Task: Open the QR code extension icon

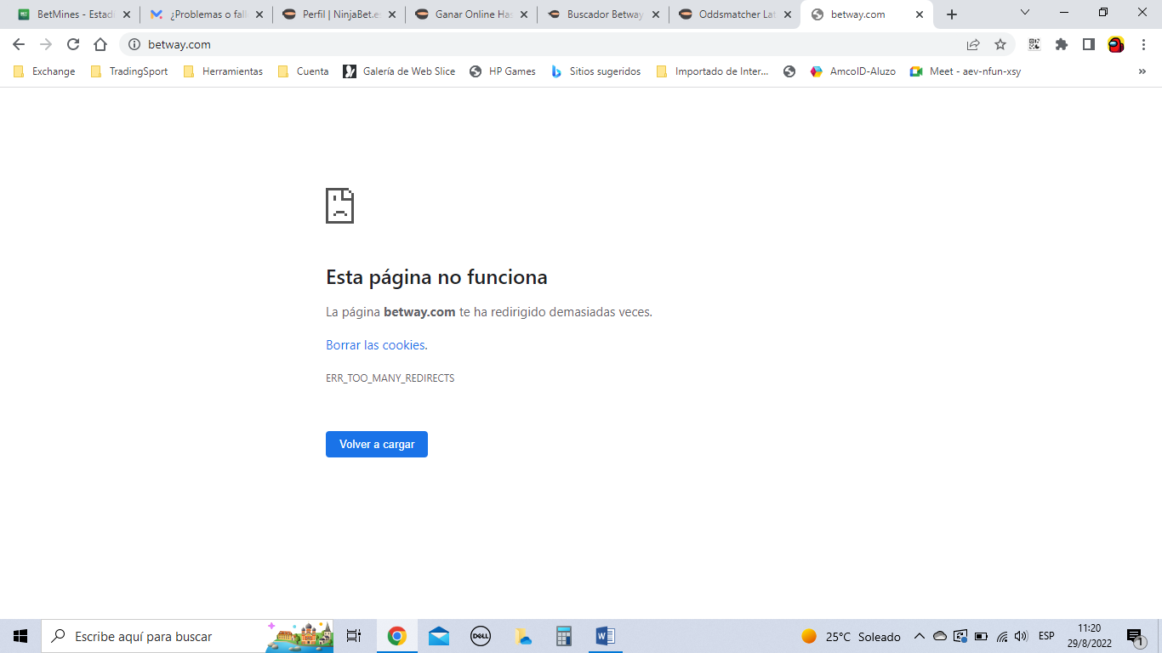Action: pos(1034,44)
